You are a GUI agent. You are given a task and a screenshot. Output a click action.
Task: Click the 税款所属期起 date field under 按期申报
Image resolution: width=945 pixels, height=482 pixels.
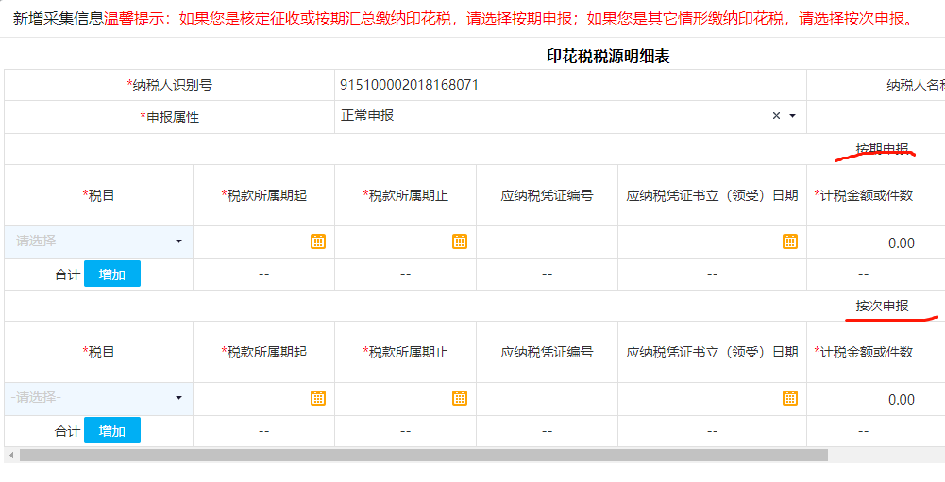264,242
